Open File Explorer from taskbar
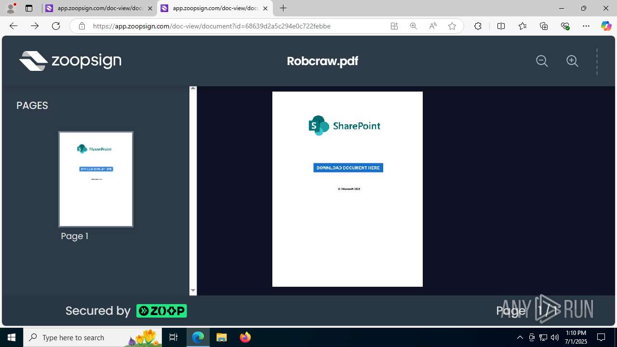The image size is (617, 347). [222, 337]
